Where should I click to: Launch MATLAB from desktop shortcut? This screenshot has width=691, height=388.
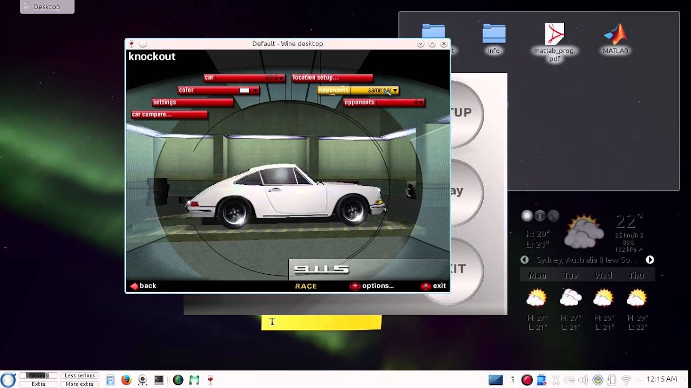tap(615, 39)
